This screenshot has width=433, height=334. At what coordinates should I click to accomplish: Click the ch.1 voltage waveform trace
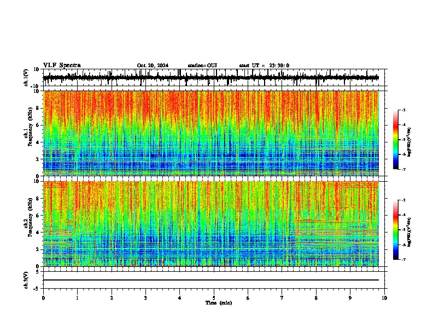point(211,77)
